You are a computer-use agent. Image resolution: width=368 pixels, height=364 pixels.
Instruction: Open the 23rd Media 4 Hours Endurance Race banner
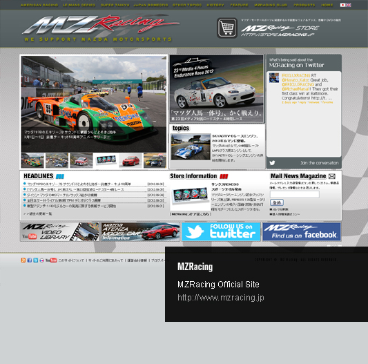click(x=217, y=89)
